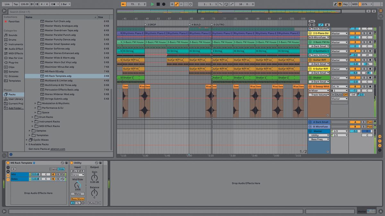Click the Arrangement Record button
This screenshot has width=385, height=216.
(164, 4)
